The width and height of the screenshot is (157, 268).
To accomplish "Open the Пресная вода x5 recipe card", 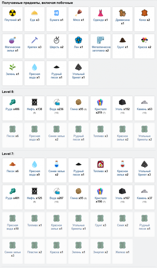I will click(x=34, y=135).
